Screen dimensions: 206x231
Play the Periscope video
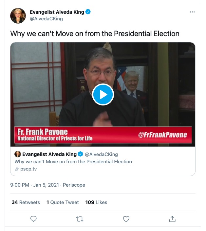[x=103, y=95]
